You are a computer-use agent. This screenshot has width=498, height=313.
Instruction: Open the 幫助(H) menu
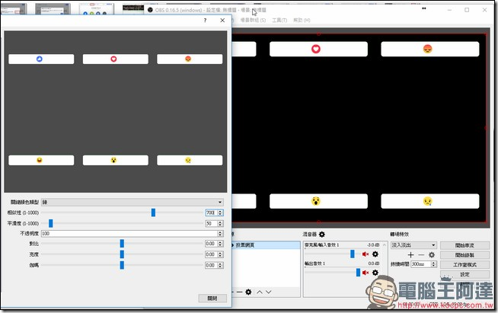(x=302, y=20)
